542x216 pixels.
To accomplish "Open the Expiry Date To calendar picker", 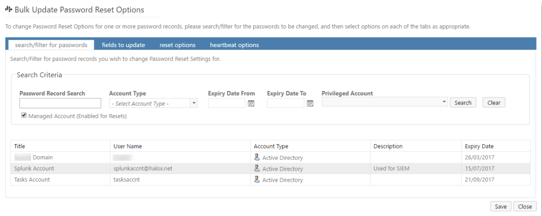I will 310,103.
